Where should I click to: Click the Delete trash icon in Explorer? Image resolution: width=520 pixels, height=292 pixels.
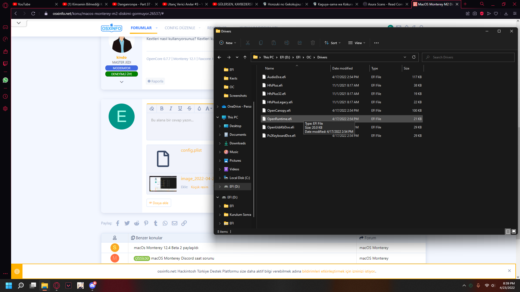tap(313, 43)
